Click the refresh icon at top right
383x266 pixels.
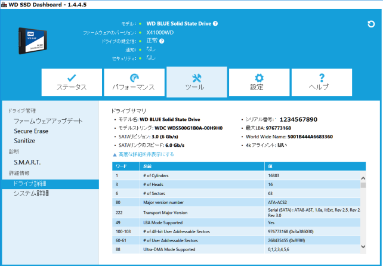pyautogui.click(x=371, y=24)
